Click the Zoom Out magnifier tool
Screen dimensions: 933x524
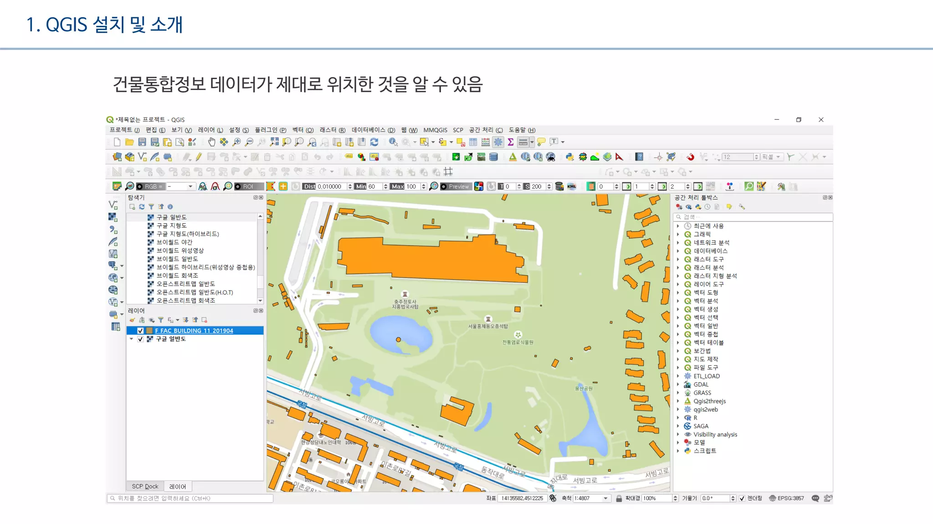pos(249,142)
